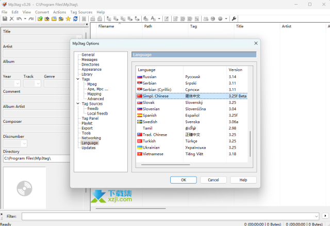Click the Tag Sources globe icon
Screen dimensions: 330x226
(220, 19)
